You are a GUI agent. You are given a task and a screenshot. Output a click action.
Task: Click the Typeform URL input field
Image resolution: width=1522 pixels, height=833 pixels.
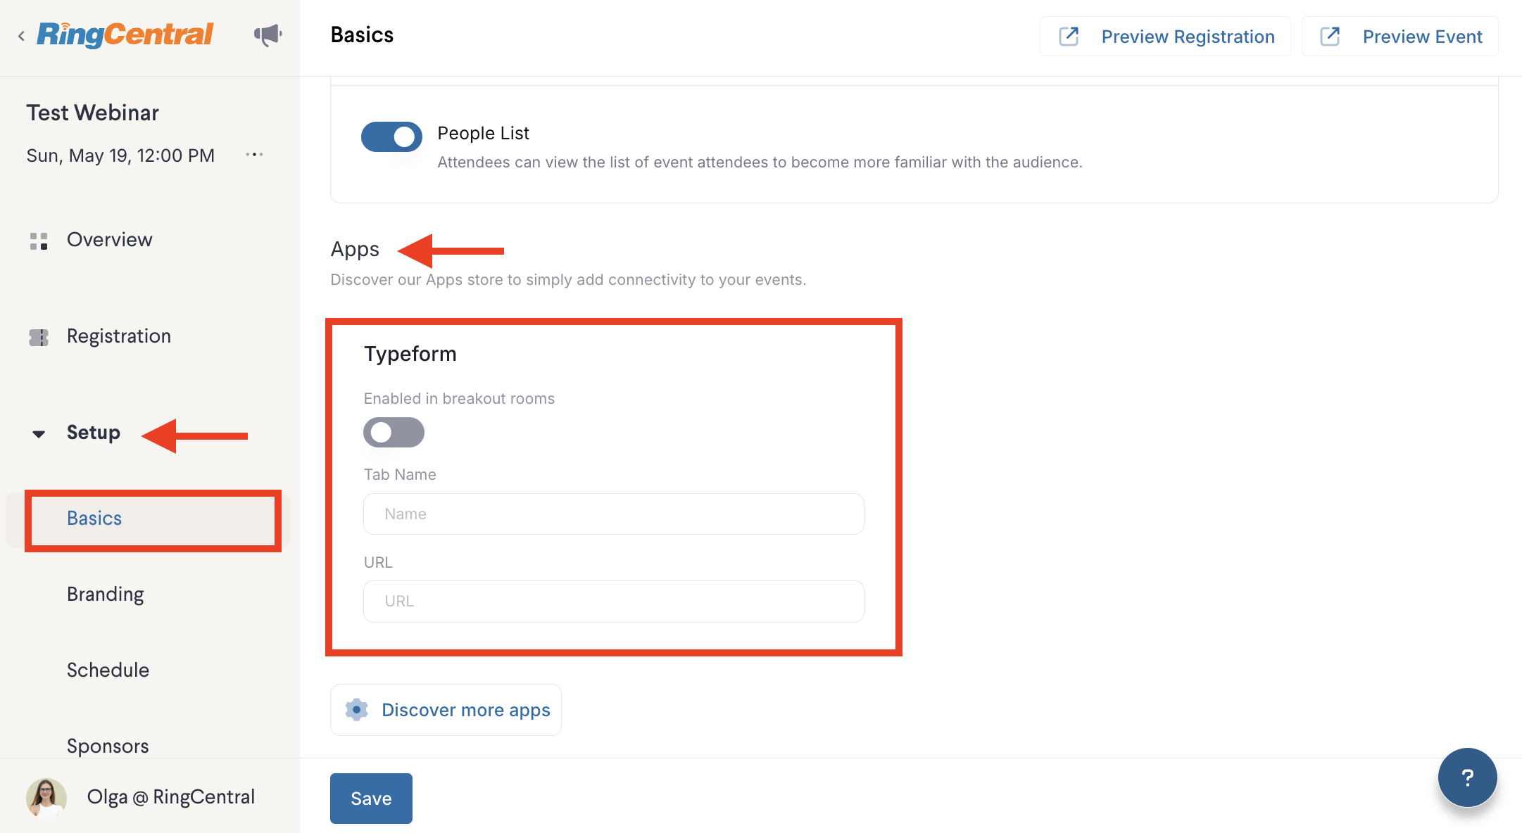(613, 602)
